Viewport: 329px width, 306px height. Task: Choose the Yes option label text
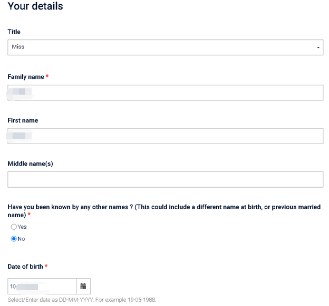click(22, 227)
